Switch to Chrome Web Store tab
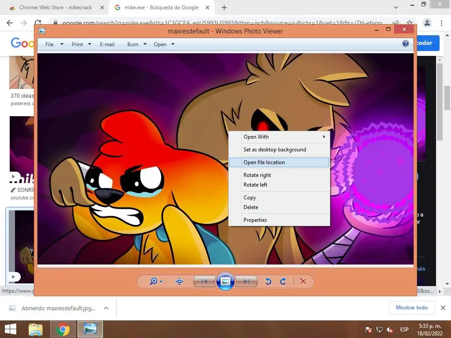 pyautogui.click(x=55, y=7)
